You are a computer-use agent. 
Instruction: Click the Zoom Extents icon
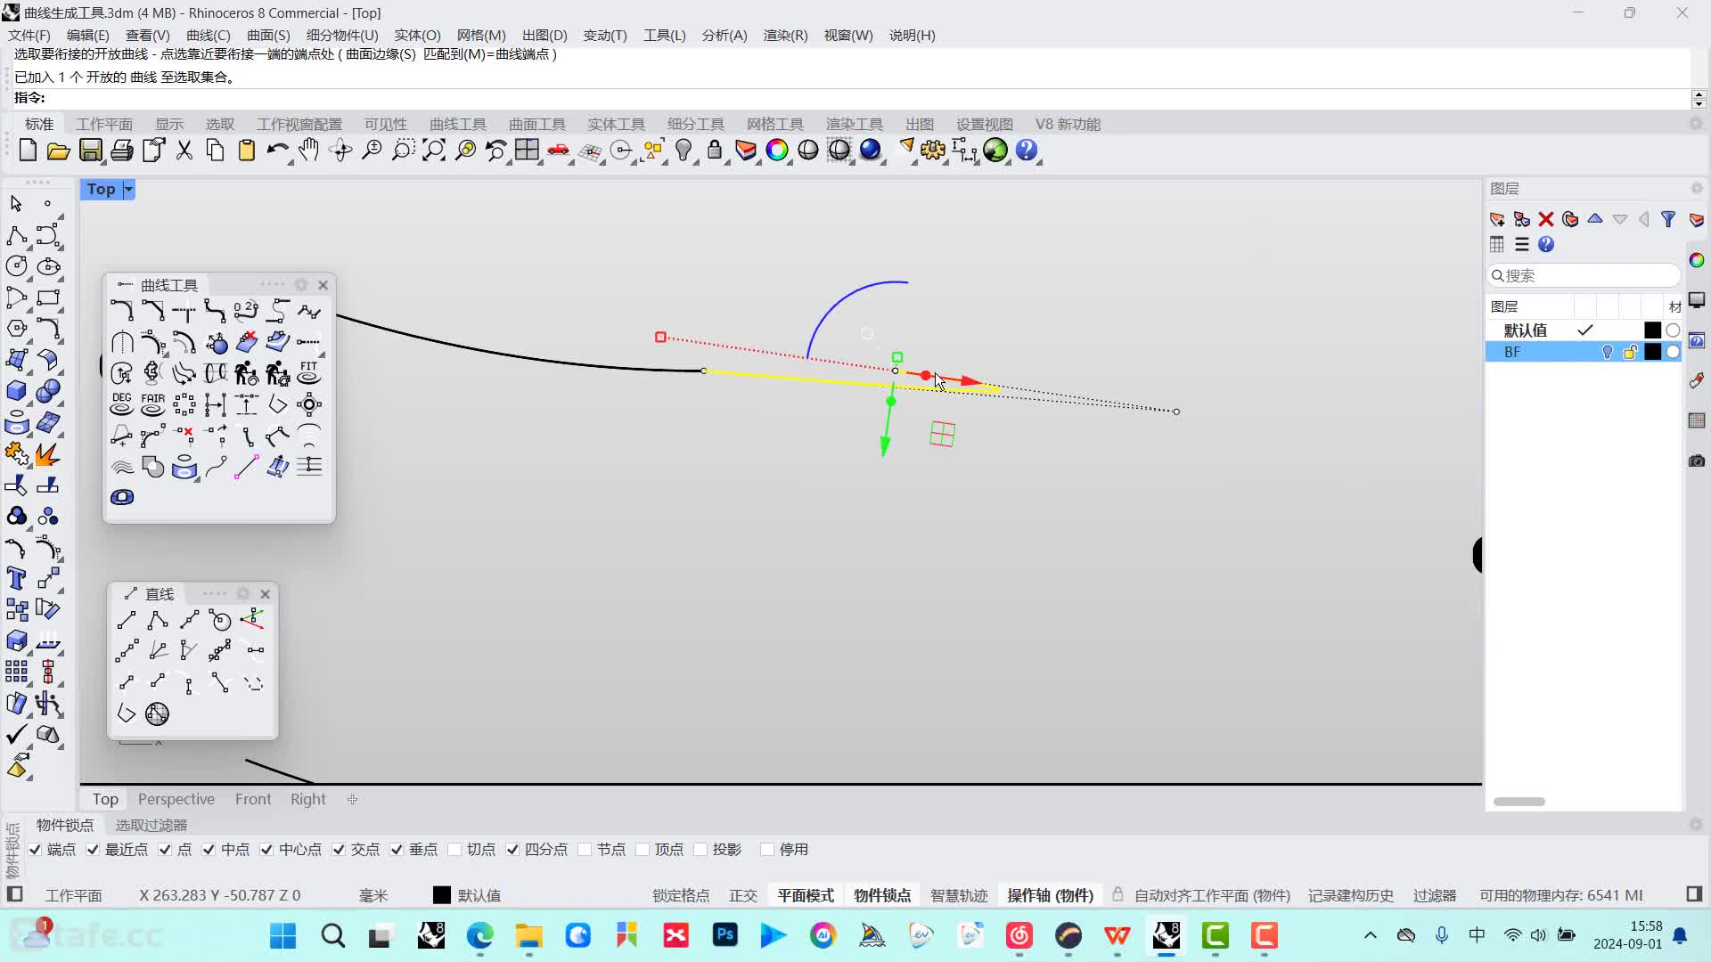point(434,151)
